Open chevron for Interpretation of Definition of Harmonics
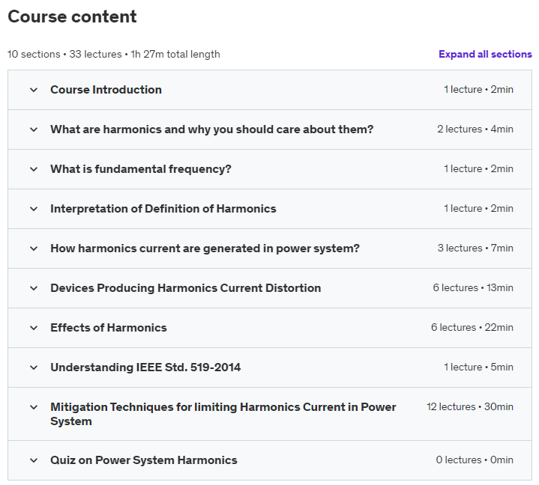The height and width of the screenshot is (485, 539). point(34,209)
